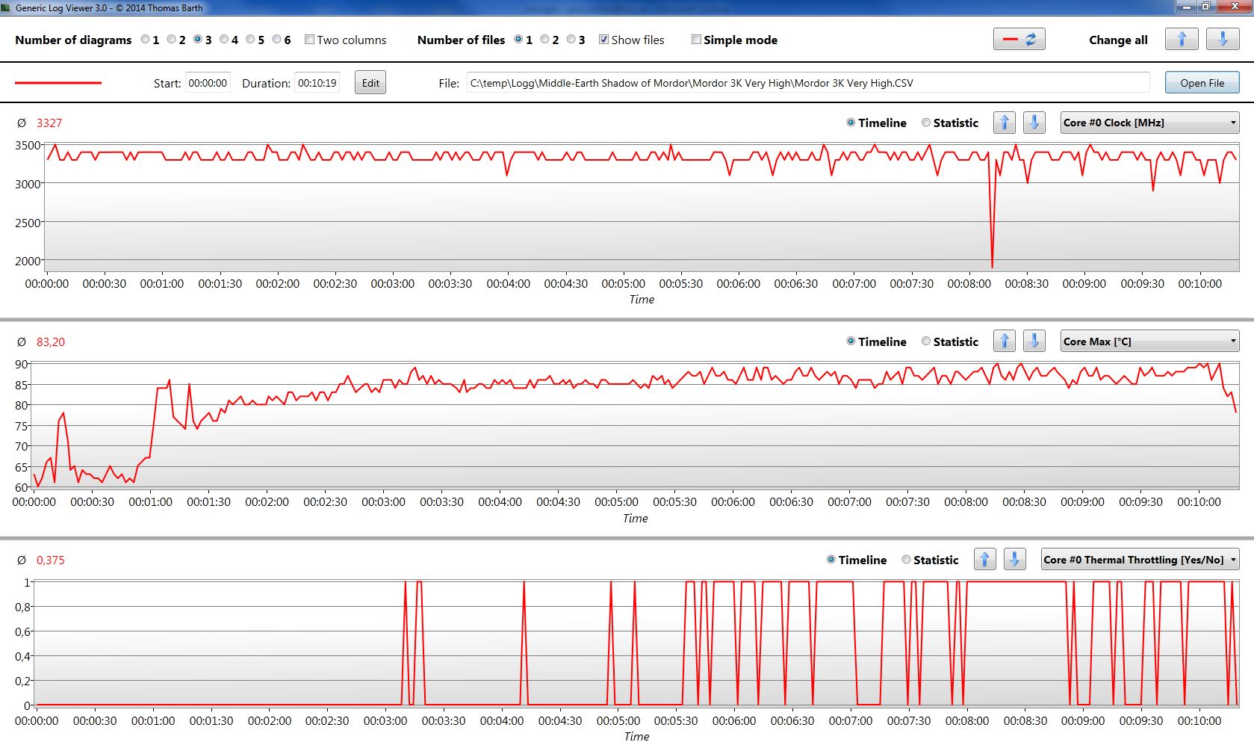
Task: Open the Core #0 Thermal Throttling dropdown
Action: coord(1140,560)
